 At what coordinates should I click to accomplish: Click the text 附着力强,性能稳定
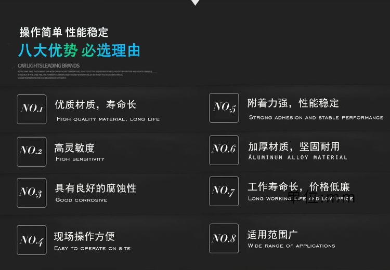[x=293, y=103]
